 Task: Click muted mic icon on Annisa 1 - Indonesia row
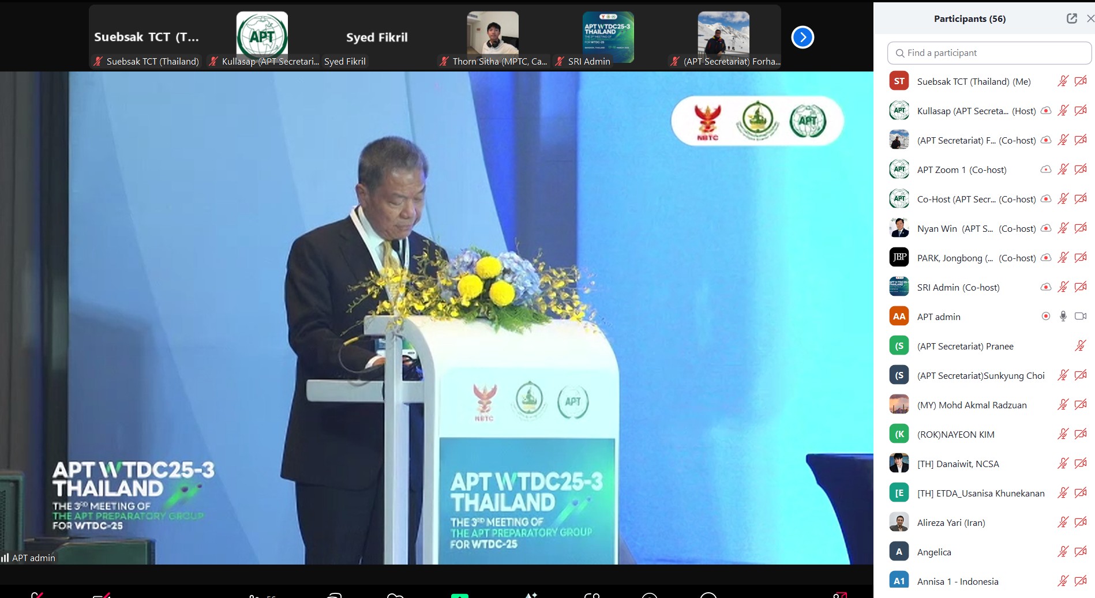[x=1063, y=581]
